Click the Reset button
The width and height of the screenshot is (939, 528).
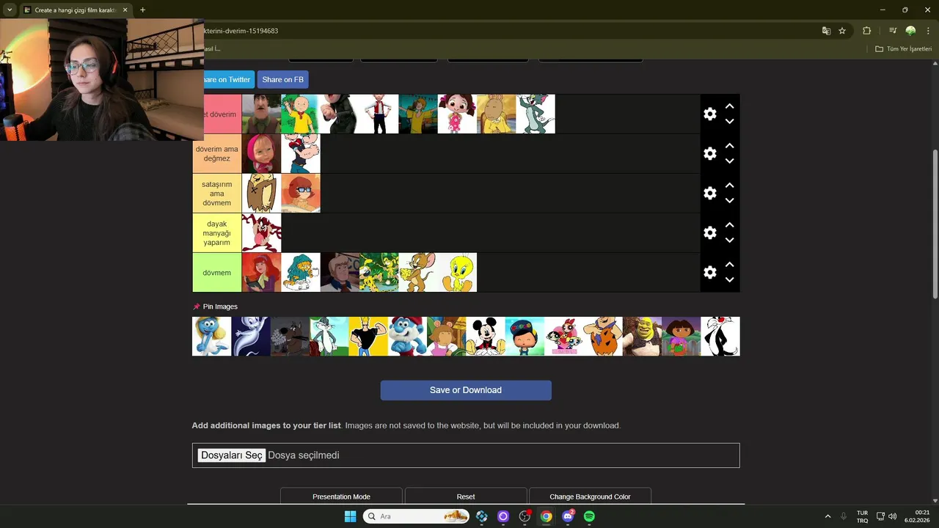[466, 496]
